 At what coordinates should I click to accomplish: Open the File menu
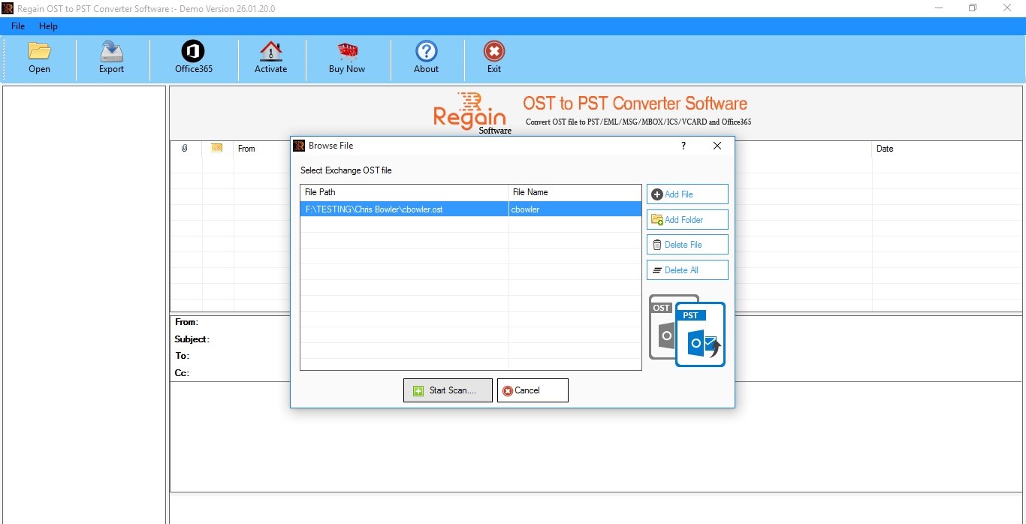[x=18, y=26]
